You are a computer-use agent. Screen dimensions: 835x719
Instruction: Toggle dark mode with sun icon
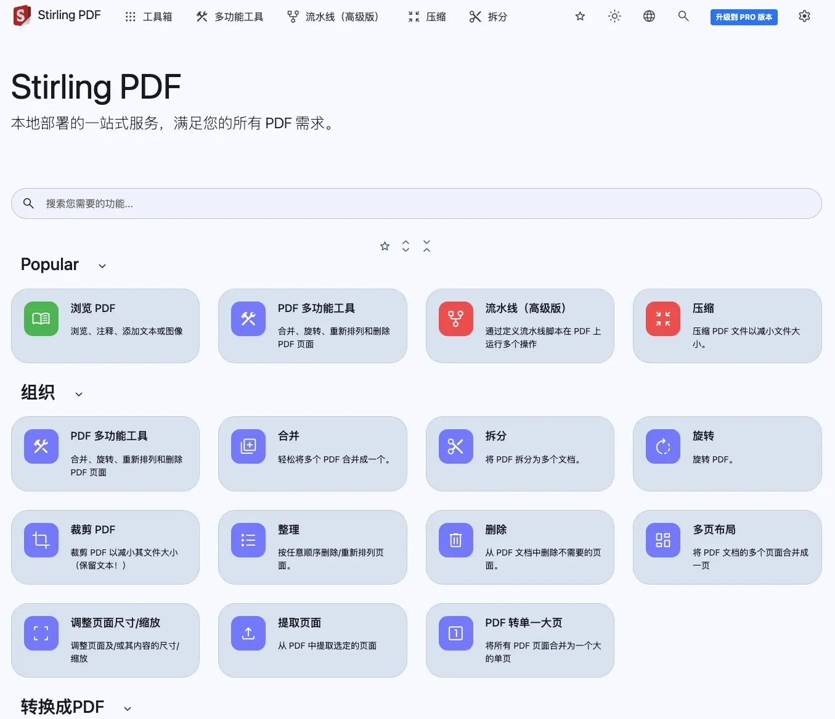614,17
